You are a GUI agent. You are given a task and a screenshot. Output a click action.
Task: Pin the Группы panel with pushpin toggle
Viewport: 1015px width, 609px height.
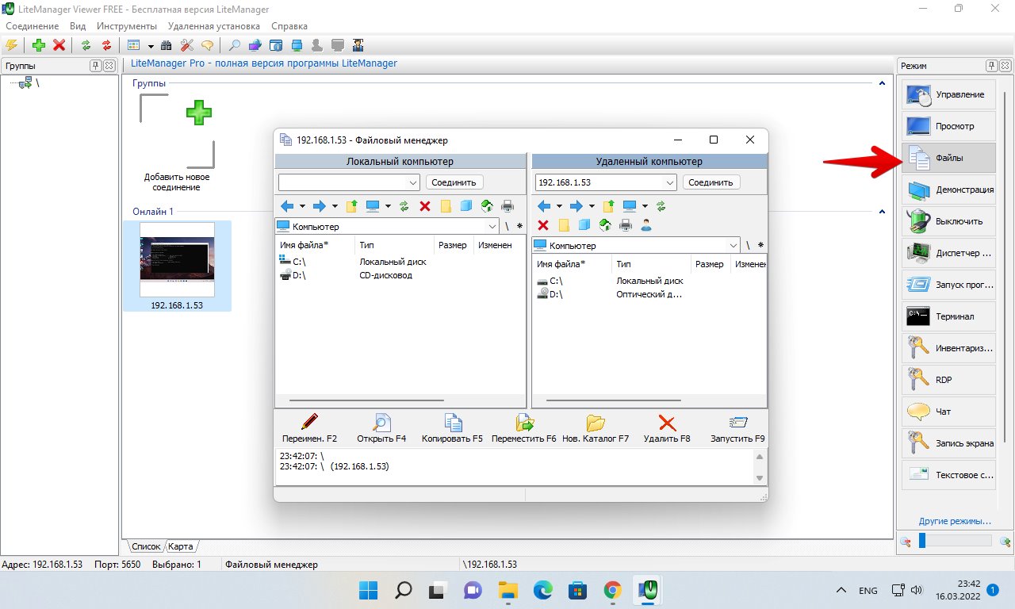[95, 66]
